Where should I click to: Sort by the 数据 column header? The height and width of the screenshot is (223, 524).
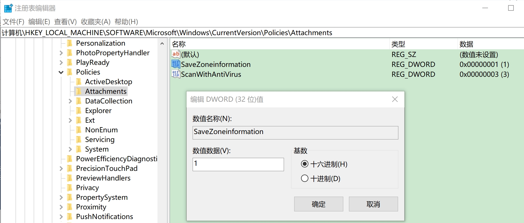coord(491,44)
